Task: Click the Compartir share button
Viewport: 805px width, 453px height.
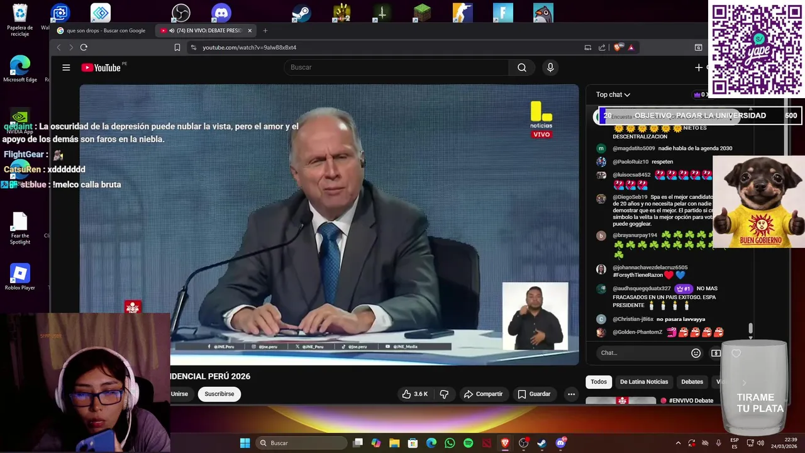Action: [x=483, y=394]
